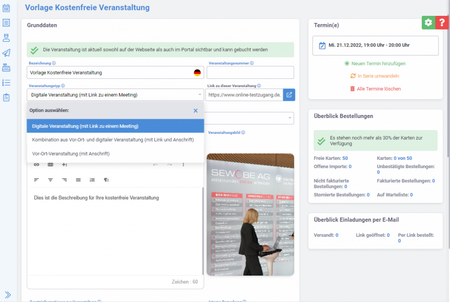The width and height of the screenshot is (450, 302).
Task: Insert link via editor chain icon
Action: (x=36, y=165)
